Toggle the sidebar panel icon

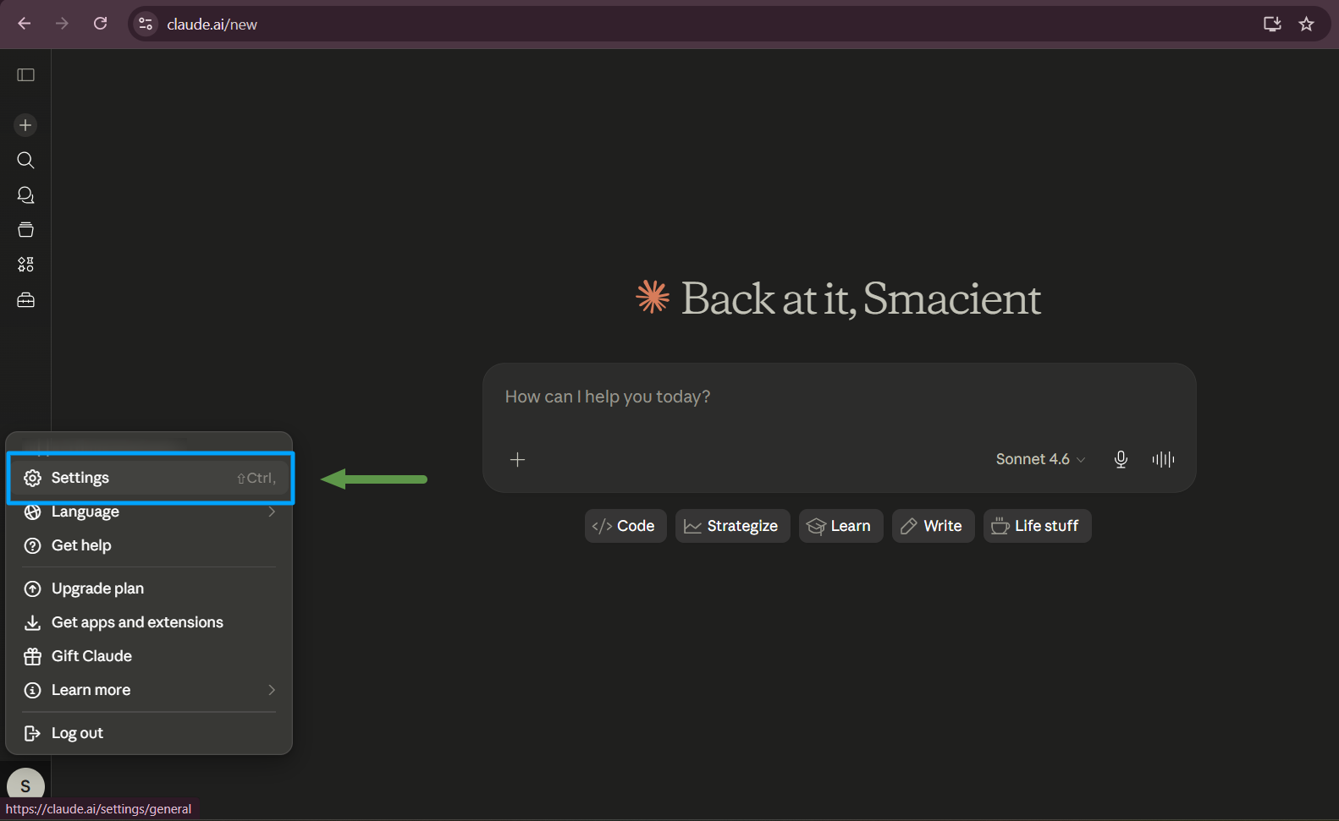click(x=25, y=75)
